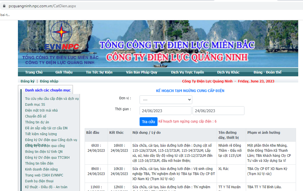Open Danh mục 5S link
The image size is (303, 191).
[35, 105]
